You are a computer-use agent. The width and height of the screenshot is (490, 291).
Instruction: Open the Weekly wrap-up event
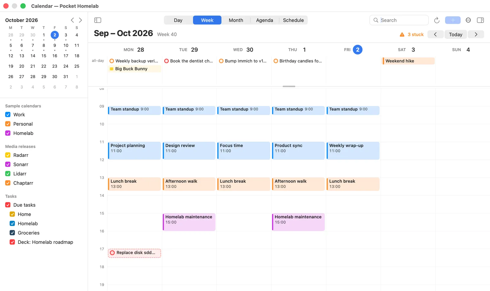[x=353, y=151]
